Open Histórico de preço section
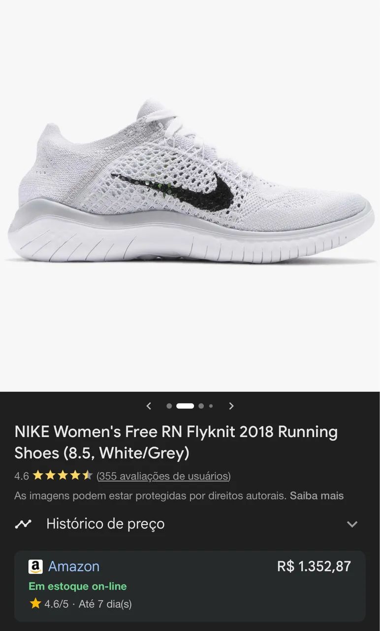Viewport: 380px width, 631px height. 190,524
